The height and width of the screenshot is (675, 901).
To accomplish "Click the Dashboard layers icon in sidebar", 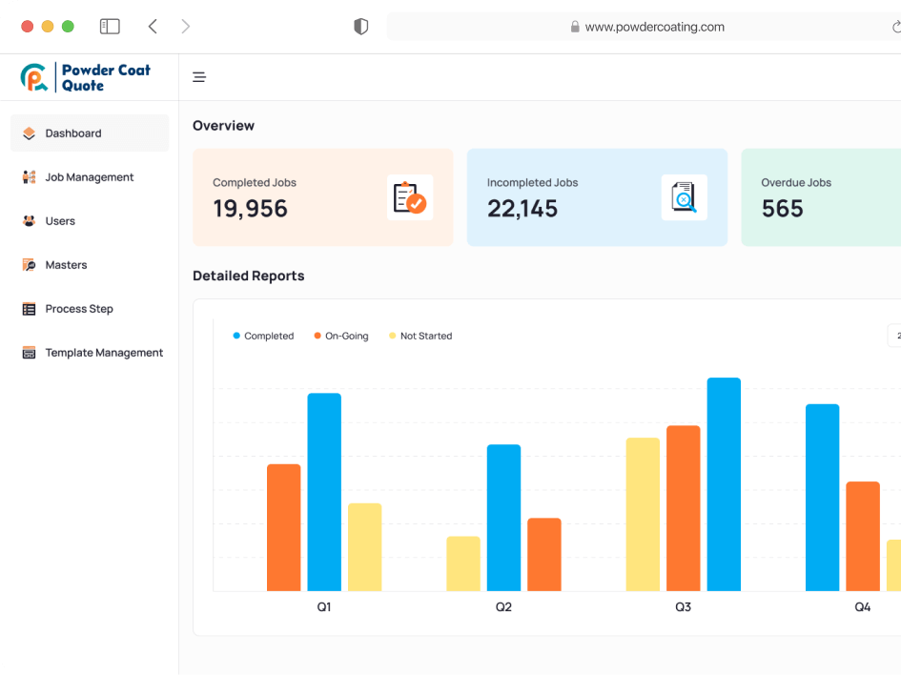I will coord(29,133).
